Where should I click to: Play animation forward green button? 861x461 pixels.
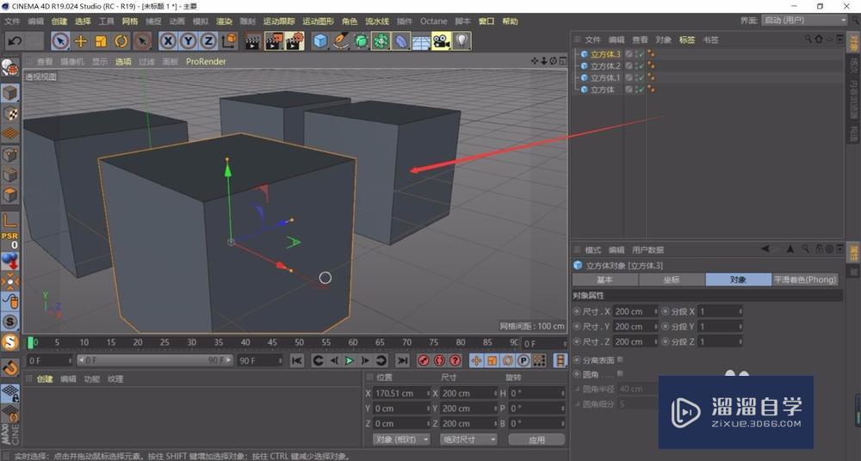point(349,360)
